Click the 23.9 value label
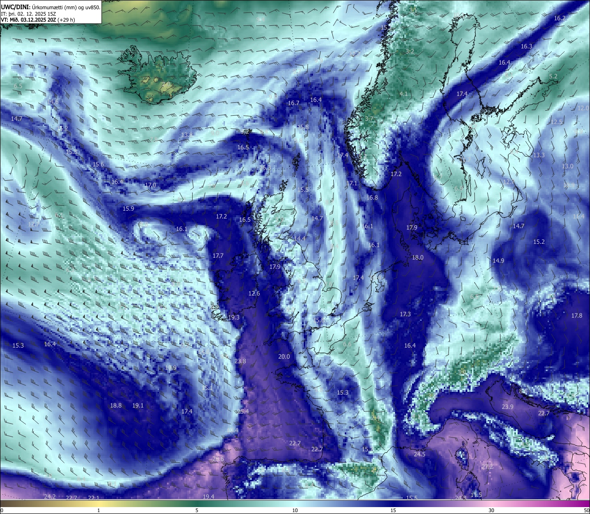 (x=507, y=407)
